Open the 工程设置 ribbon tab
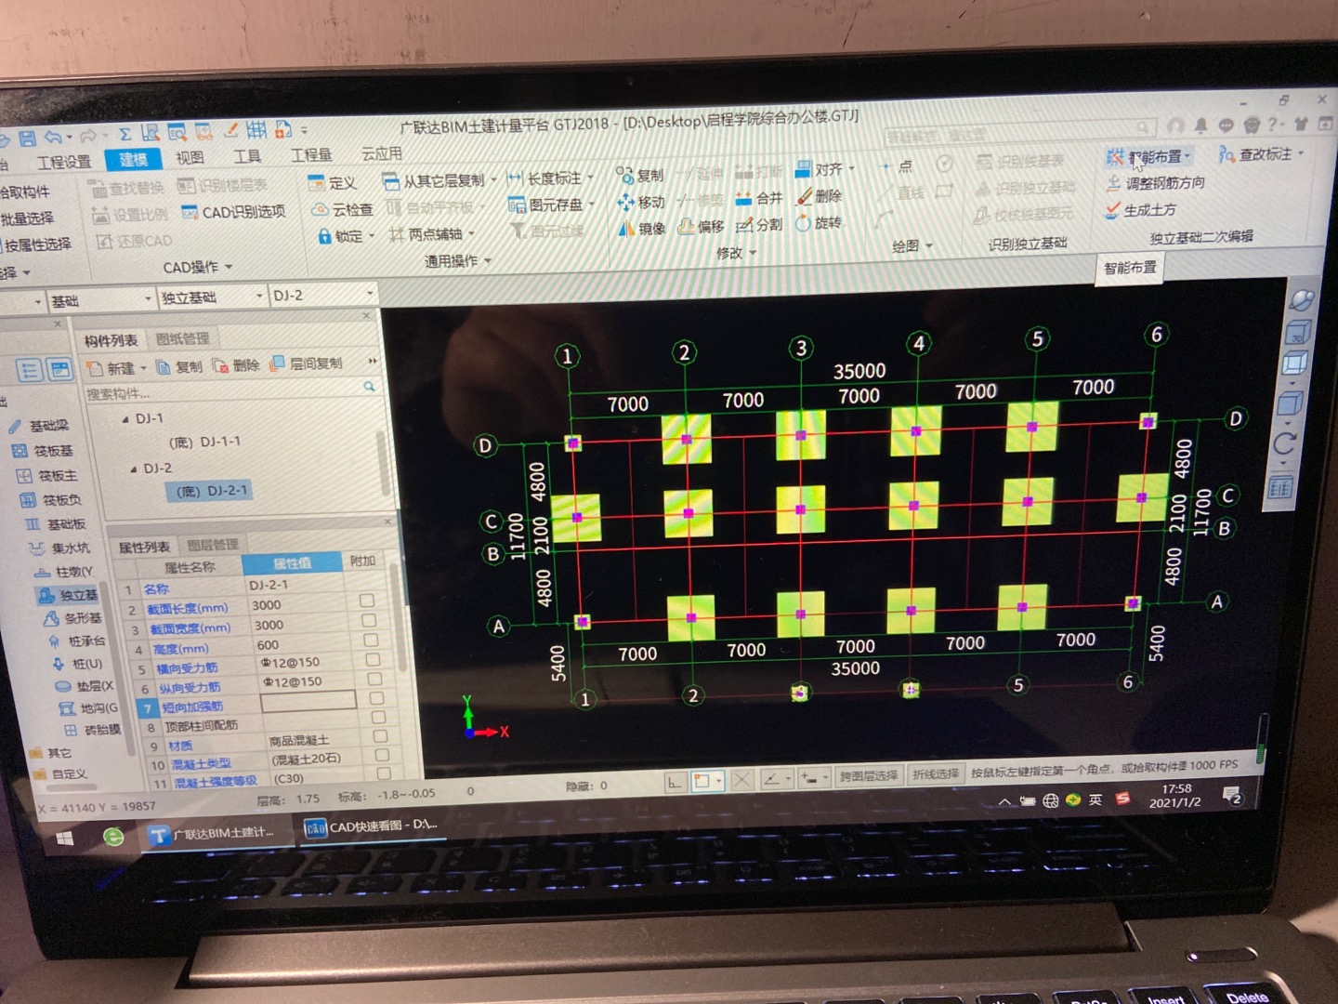The image size is (1338, 1004). tap(64, 162)
